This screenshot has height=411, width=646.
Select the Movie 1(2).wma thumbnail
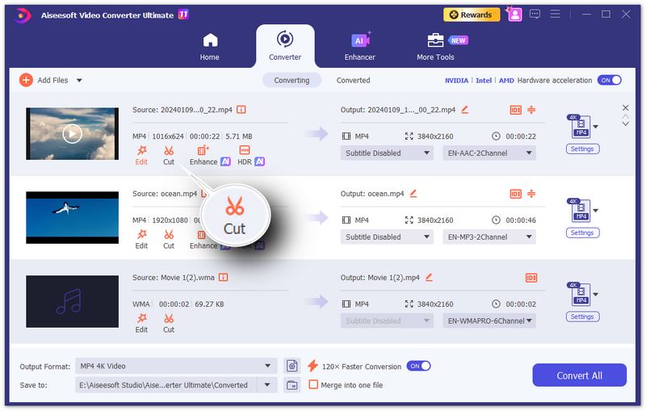72,301
